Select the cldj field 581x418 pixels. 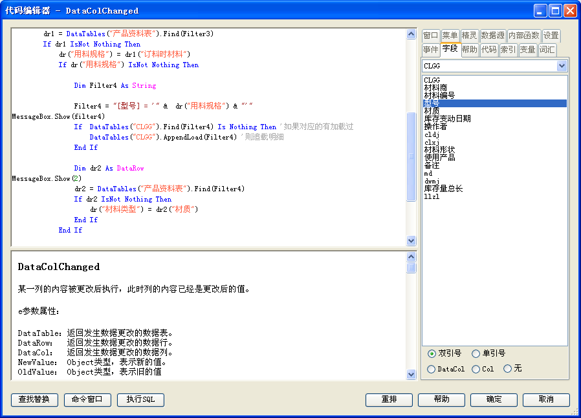[x=495, y=134]
